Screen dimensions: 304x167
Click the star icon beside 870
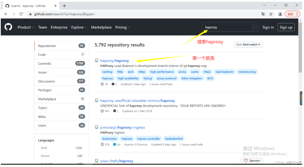tap(102, 145)
